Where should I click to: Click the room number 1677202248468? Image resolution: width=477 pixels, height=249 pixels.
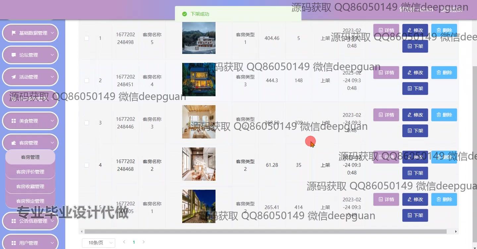[x=126, y=165]
